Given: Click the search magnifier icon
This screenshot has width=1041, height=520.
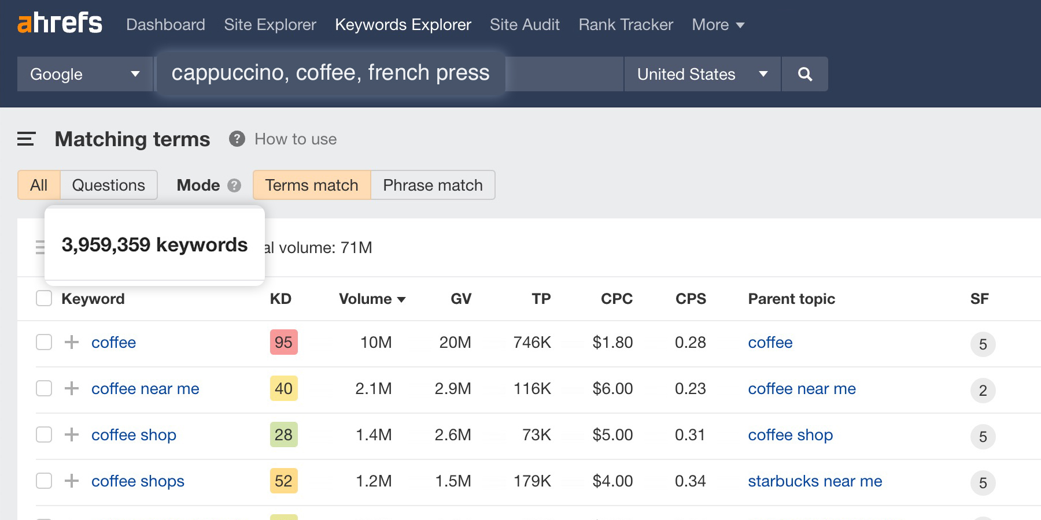Looking at the screenshot, I should 804,74.
